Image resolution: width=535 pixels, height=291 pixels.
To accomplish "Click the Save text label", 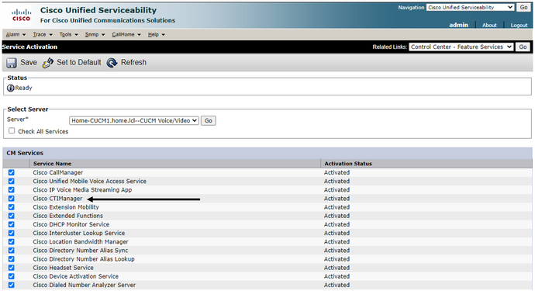I will click(29, 63).
